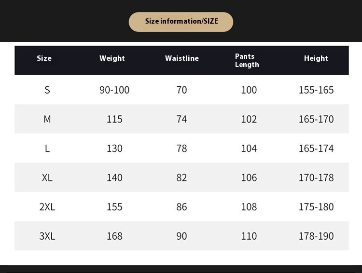Select the Pants Length column header
Viewport: 362px width, 273px height.
(247, 60)
